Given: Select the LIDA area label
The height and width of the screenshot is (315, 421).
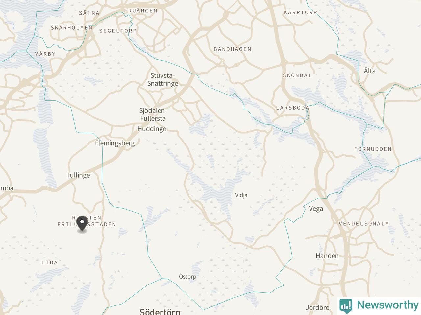Looking at the screenshot, I should click(50, 262).
